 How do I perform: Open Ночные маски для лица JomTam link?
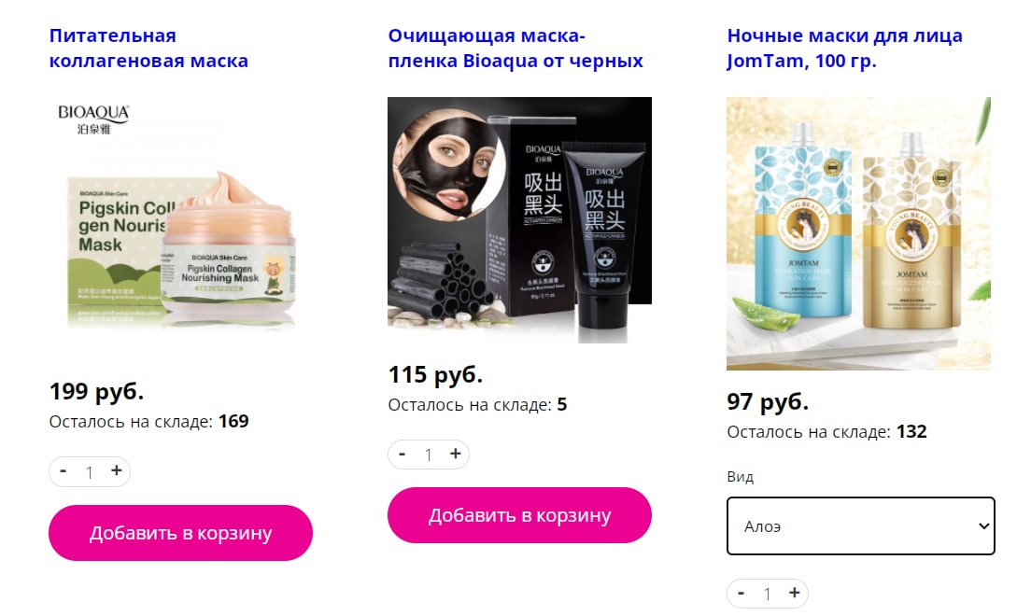click(x=845, y=48)
